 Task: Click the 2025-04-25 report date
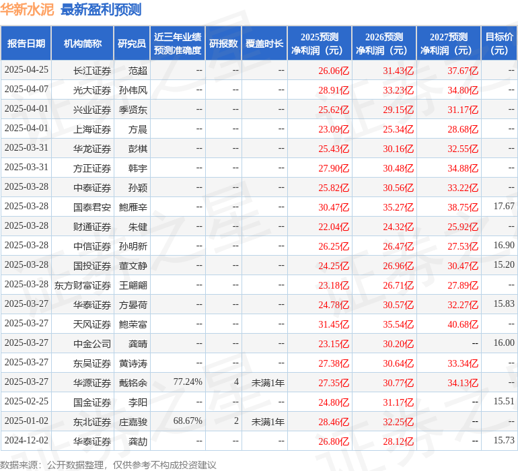pos(26,70)
